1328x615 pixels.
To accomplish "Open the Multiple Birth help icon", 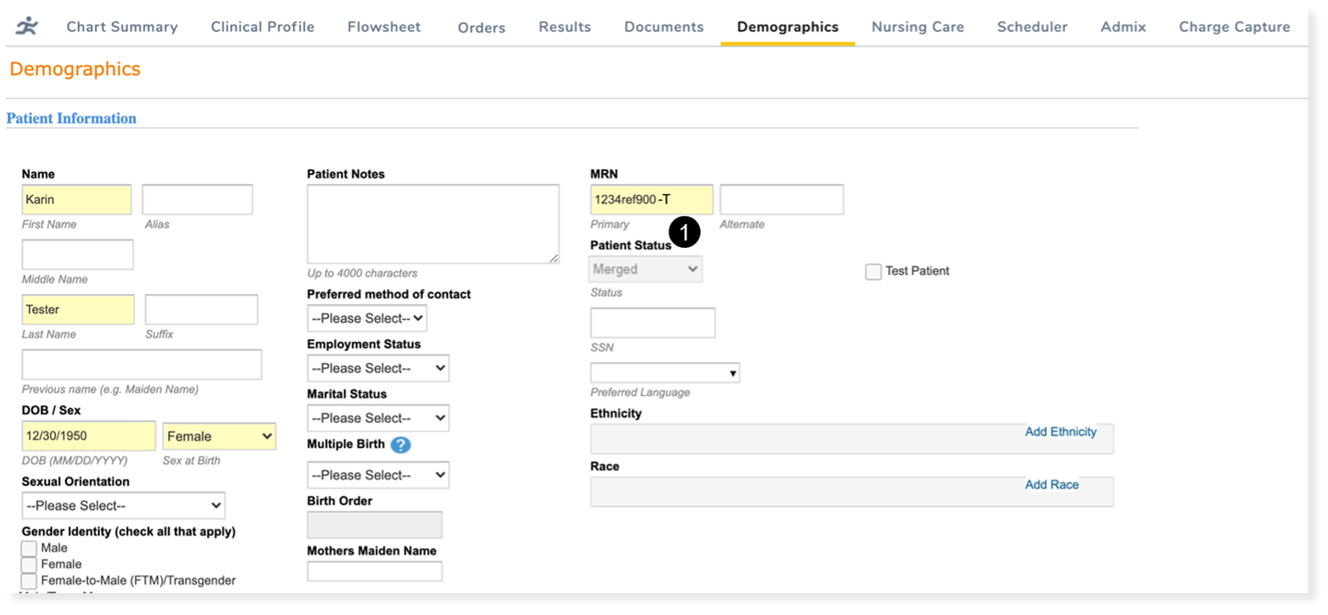I will (400, 445).
